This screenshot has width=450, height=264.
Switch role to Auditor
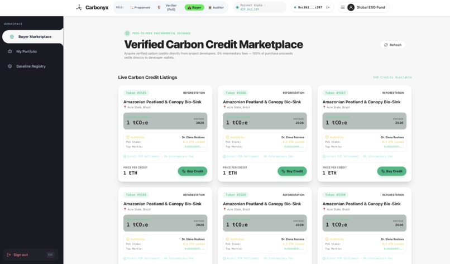click(x=216, y=7)
